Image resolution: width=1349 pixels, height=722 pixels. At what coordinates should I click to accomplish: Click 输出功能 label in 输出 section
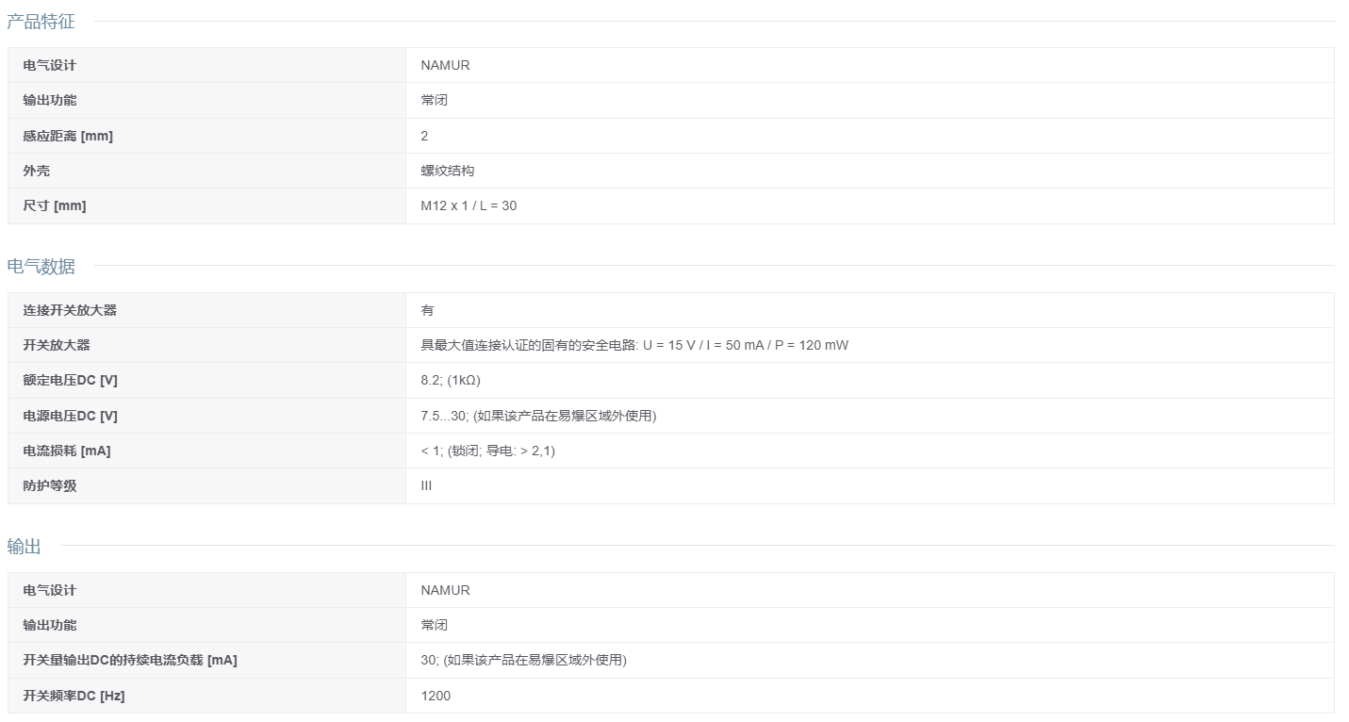pyautogui.click(x=50, y=625)
